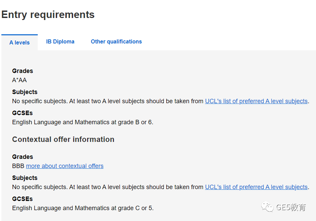Click the grade B or 6 GCSE sentence
Viewport: 316px width, 221px height.
(83, 122)
